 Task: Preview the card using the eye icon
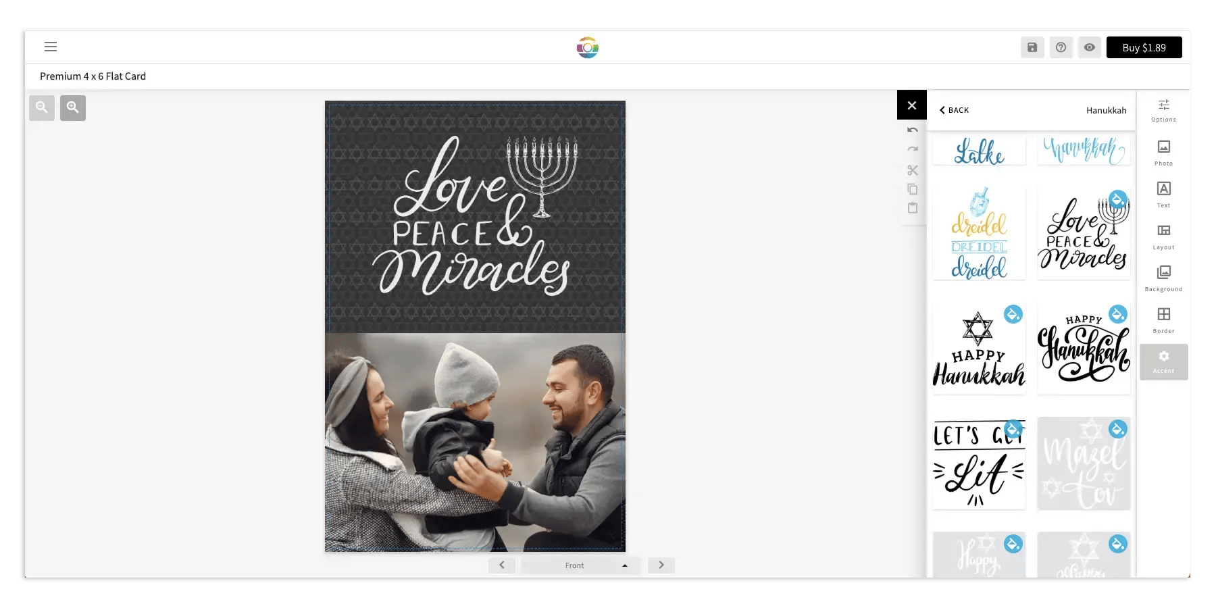pyautogui.click(x=1089, y=47)
